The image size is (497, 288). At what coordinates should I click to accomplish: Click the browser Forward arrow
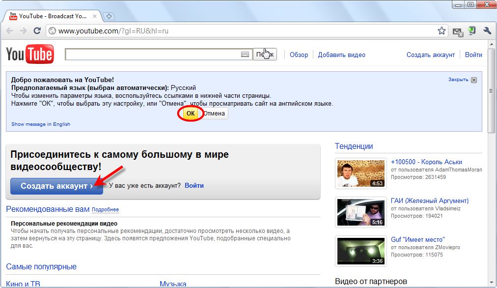tap(23, 31)
